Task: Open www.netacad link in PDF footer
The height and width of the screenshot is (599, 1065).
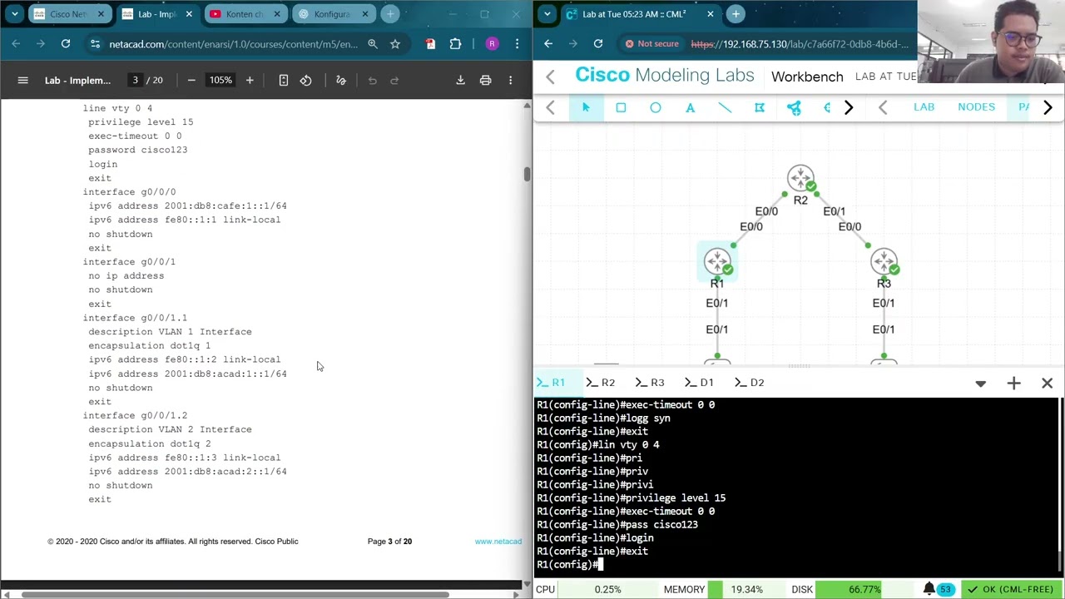Action: coord(498,542)
